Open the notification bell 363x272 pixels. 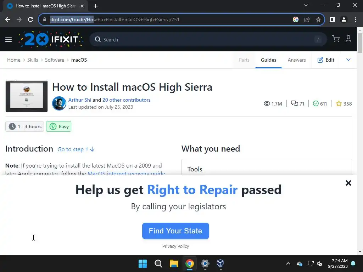[353, 263]
